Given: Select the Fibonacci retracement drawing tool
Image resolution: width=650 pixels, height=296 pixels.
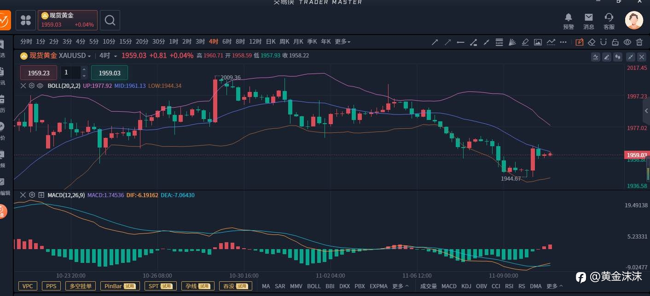Looking at the screenshot, I should tap(499, 42).
